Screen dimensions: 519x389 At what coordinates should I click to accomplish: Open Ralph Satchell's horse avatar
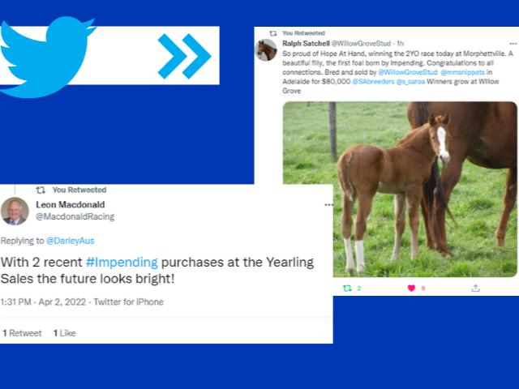(x=266, y=50)
